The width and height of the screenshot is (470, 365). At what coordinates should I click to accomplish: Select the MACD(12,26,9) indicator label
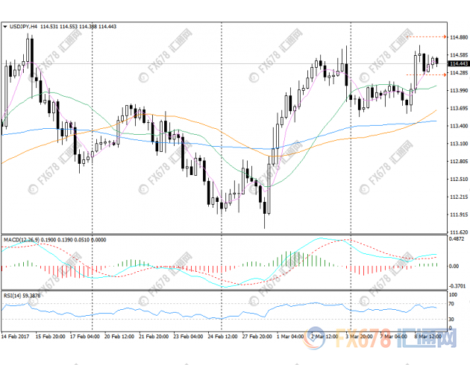(22, 240)
